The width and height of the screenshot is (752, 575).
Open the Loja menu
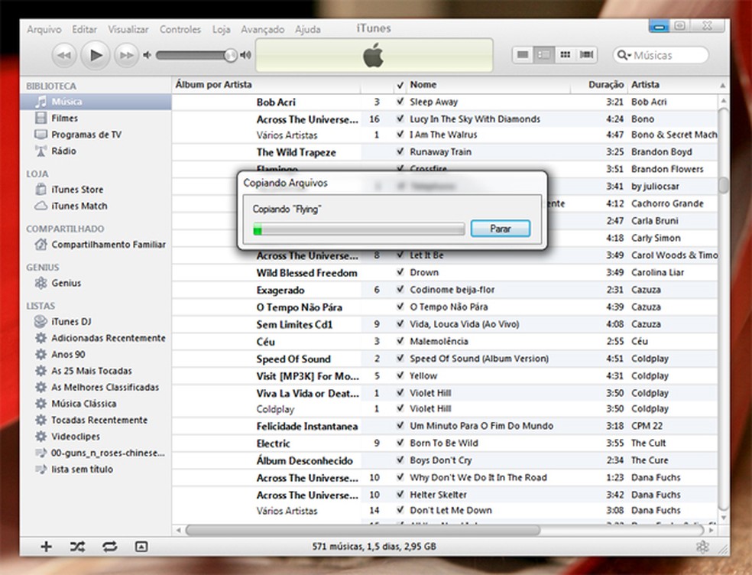pyautogui.click(x=221, y=29)
